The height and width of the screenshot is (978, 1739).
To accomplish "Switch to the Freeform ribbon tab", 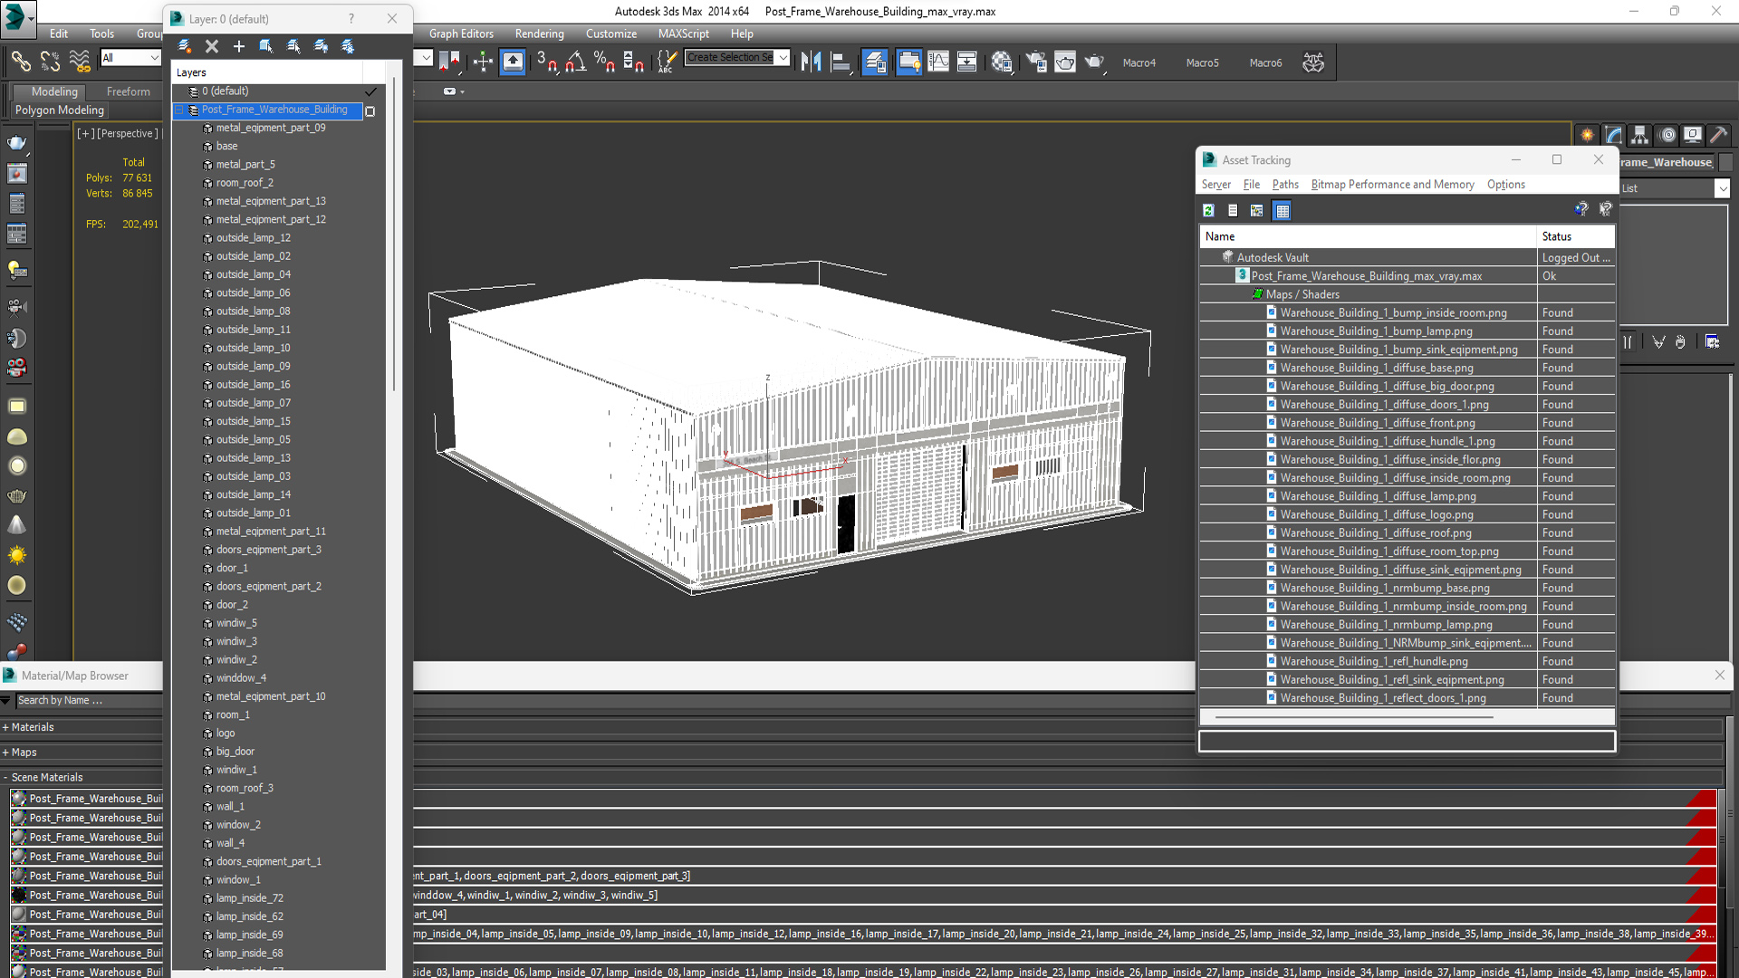I will 129,91.
